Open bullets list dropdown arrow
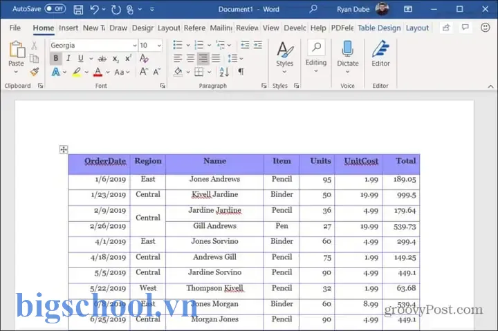The height and width of the screenshot is (331, 498). (x=187, y=46)
